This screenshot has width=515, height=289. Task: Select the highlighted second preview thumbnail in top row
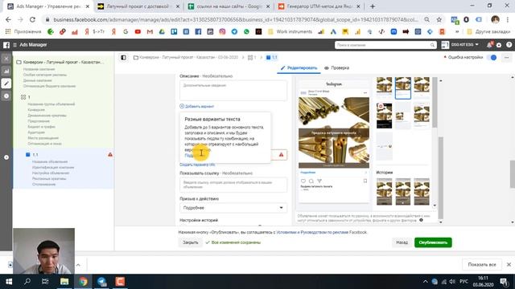tap(402, 88)
